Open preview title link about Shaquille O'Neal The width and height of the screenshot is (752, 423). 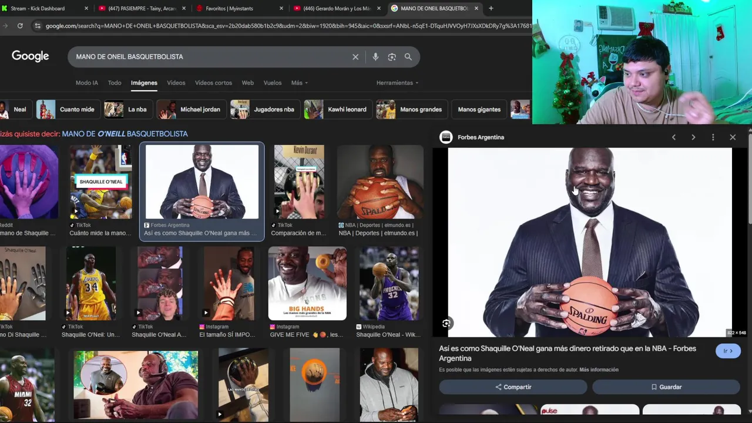pyautogui.click(x=568, y=353)
